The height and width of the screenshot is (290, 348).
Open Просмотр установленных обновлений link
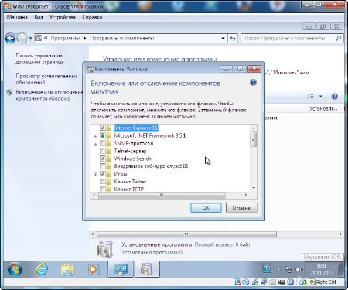click(46, 79)
